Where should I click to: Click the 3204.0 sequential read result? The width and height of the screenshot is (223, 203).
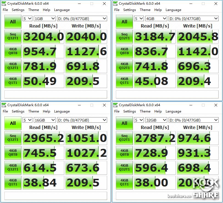(x=43, y=37)
